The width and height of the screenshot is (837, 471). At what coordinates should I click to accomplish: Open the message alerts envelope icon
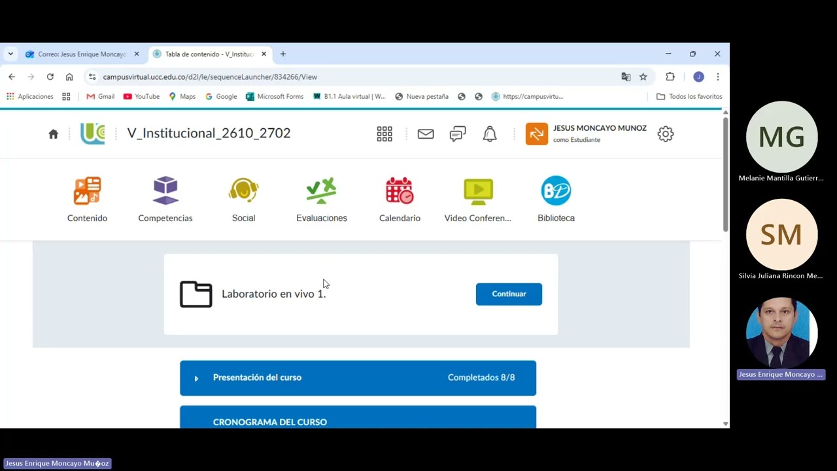tap(426, 134)
